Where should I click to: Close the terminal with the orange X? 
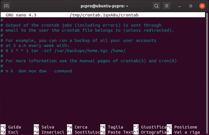202,6
